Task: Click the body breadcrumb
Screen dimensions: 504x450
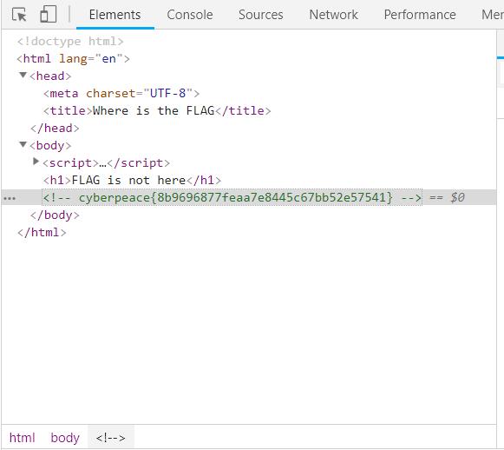Action: 65,438
